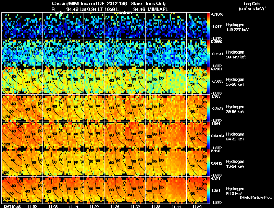This screenshot has height=208, width=274.
Task: Click the "11:32" time axis label
Action: pos(135,206)
